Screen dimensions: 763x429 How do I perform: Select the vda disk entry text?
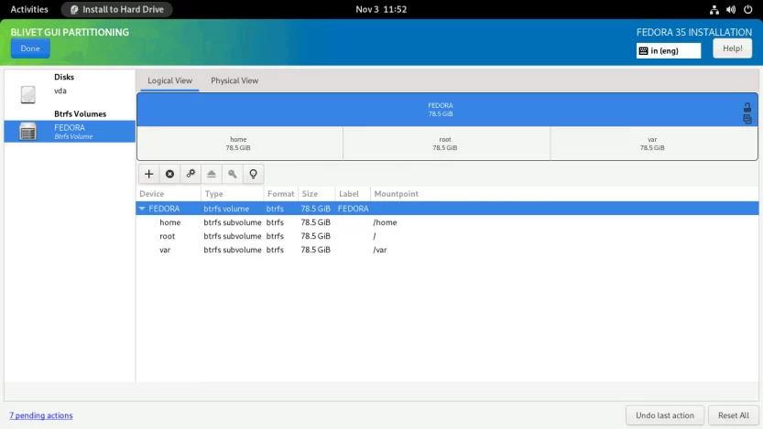point(60,91)
